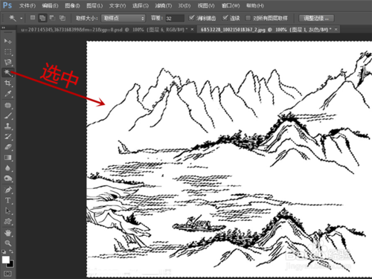Click the Ps application logo
This screenshot has width=372, height=279.
[x=7, y=5]
